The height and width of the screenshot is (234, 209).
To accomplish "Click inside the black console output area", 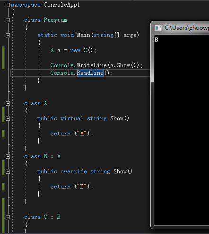I will [181, 130].
